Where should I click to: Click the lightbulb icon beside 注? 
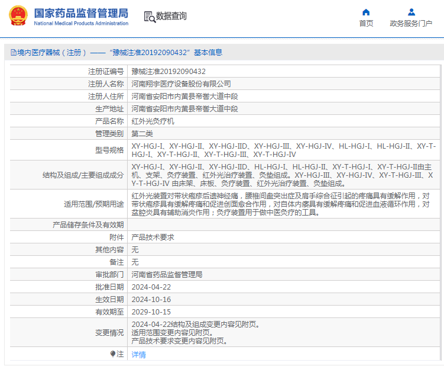(113, 354)
